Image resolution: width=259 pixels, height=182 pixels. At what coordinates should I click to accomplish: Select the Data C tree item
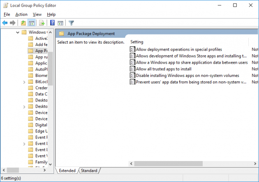41,94
